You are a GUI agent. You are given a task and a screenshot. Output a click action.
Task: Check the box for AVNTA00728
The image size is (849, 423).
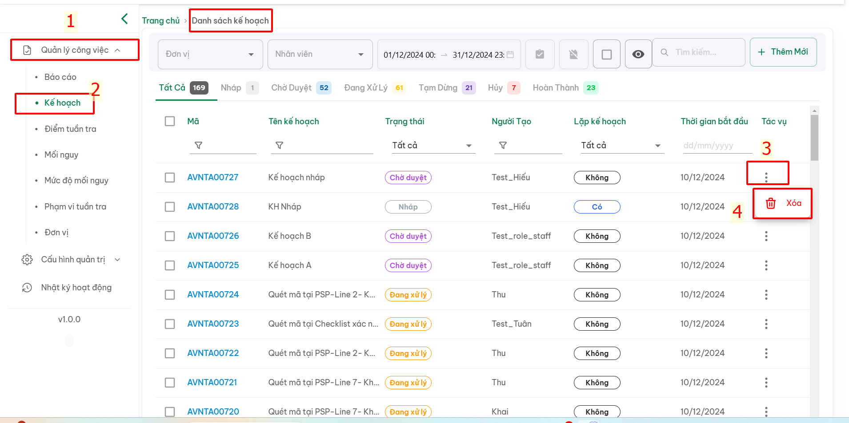170,207
